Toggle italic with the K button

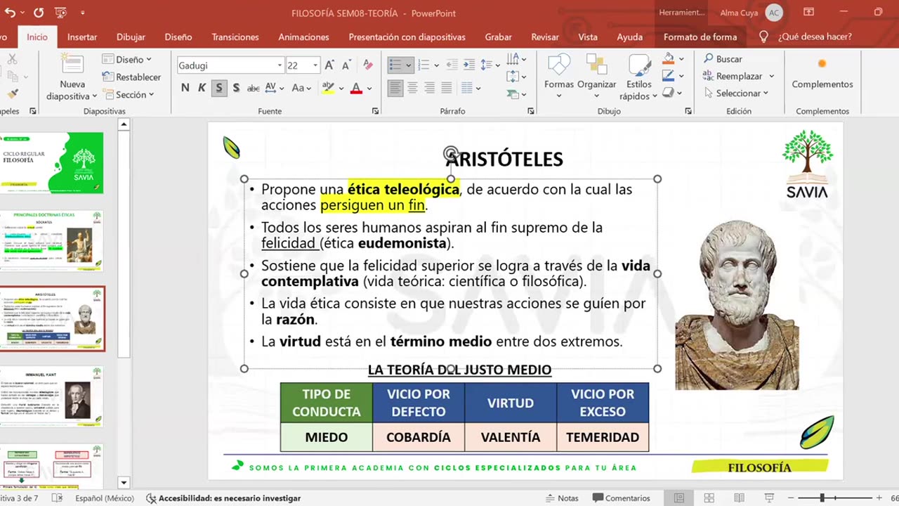pos(202,88)
